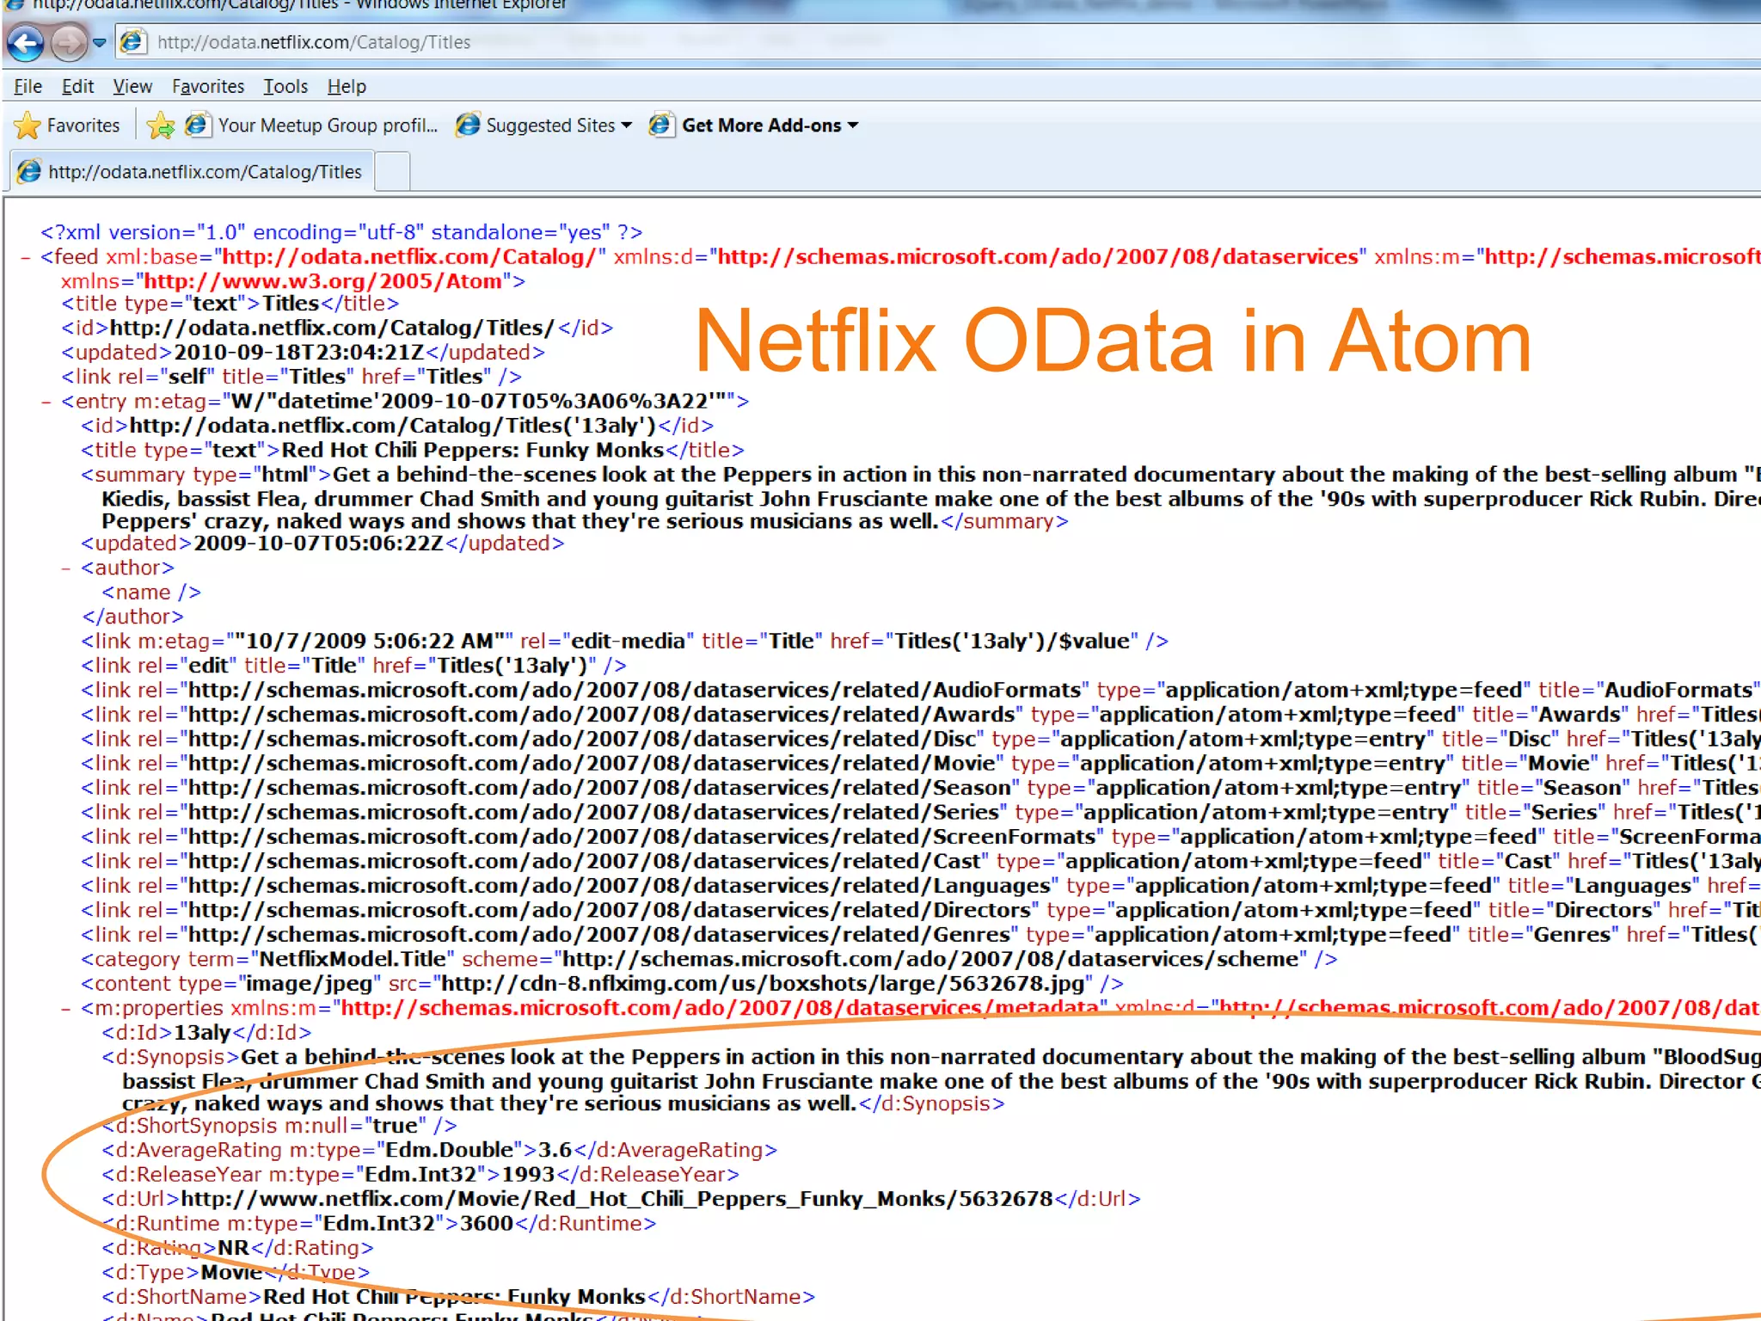
Task: Click the link rel self Titles line
Action: tap(291, 377)
